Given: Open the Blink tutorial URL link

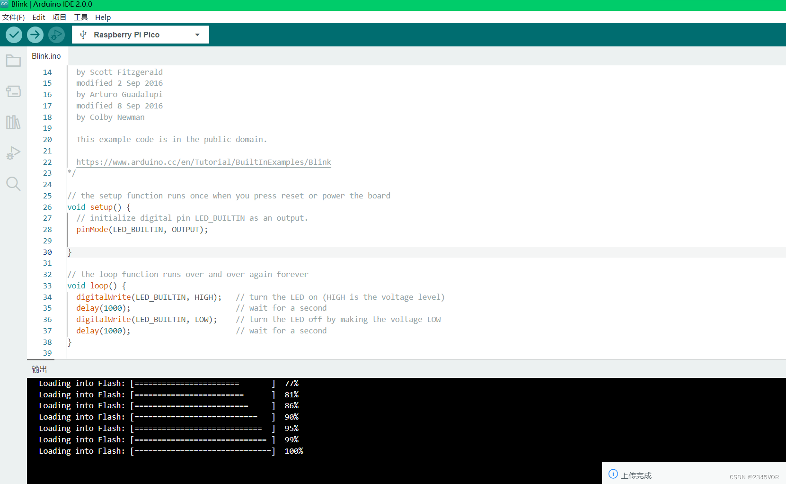Looking at the screenshot, I should coord(203,162).
